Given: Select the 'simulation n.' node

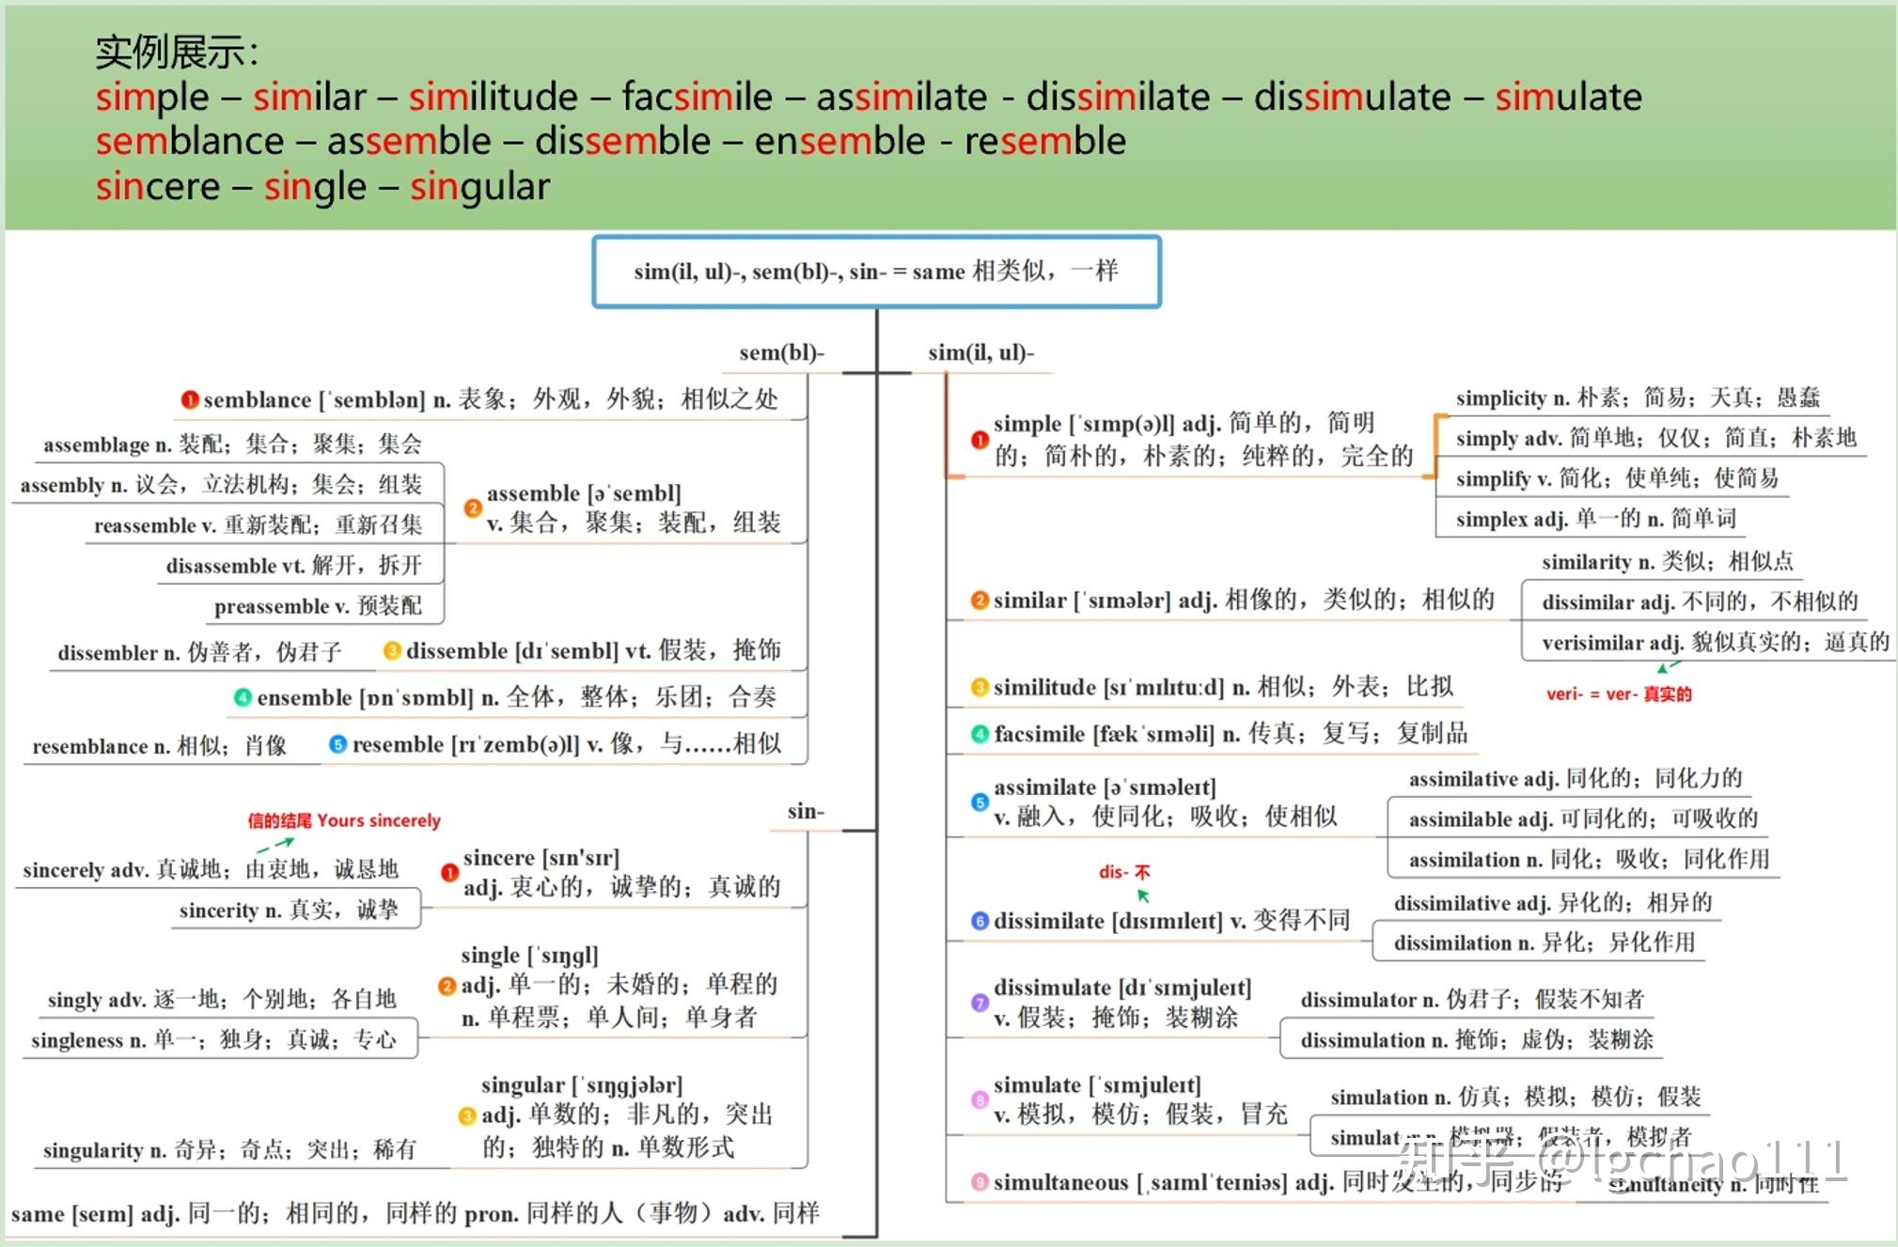Looking at the screenshot, I should click(1515, 1097).
